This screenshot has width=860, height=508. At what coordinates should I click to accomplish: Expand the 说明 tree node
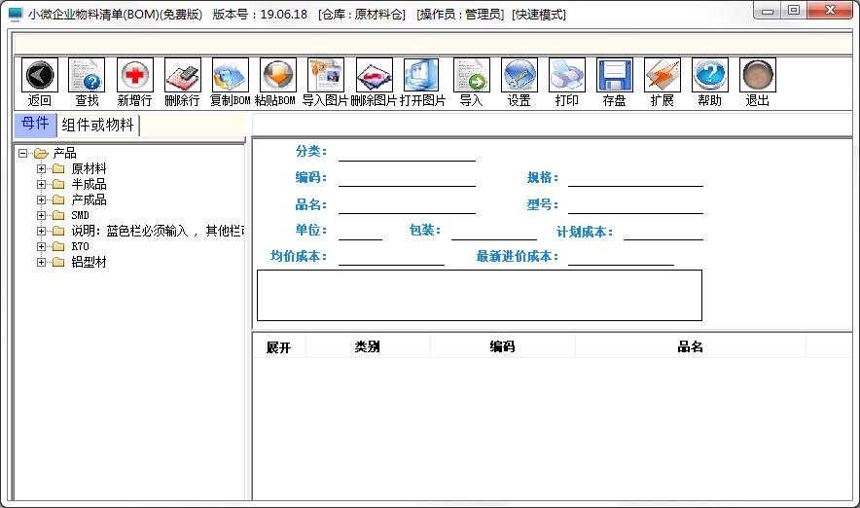(x=41, y=231)
